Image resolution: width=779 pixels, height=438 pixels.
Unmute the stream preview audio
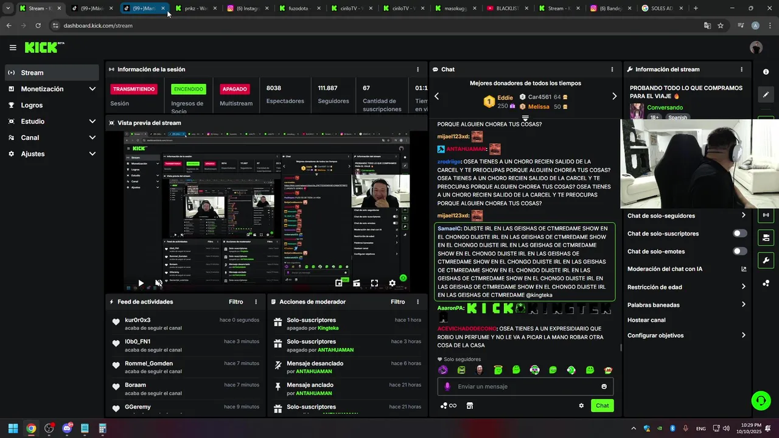point(158,283)
